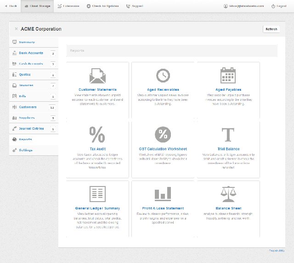Open the Settings sidebar link
The height and width of the screenshot is (263, 294).
[x=26, y=150]
